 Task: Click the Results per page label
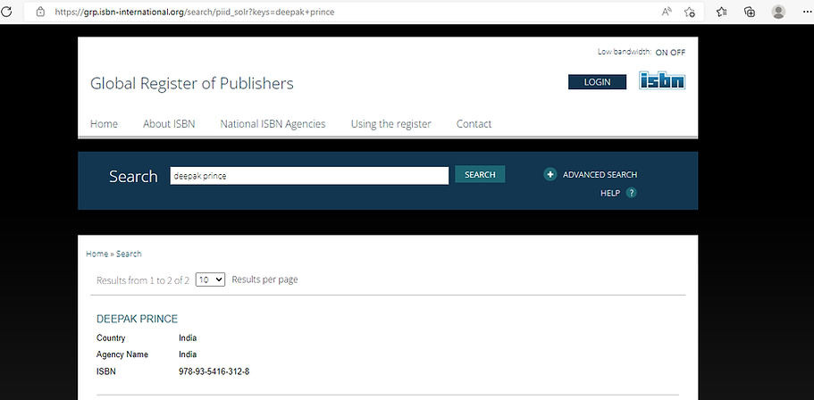264,279
